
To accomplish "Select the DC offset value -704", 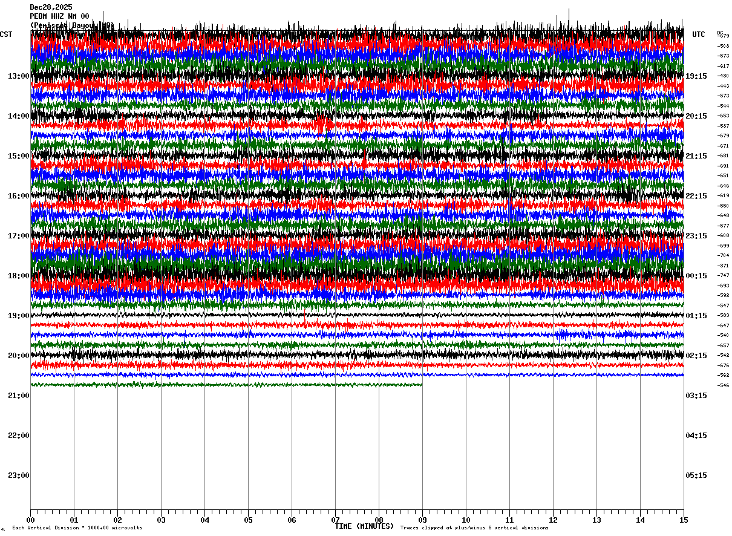I will click(x=723, y=255).
